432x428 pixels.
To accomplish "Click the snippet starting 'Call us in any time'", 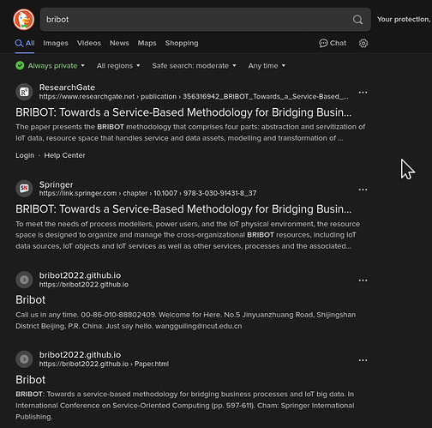I will 186,320.
